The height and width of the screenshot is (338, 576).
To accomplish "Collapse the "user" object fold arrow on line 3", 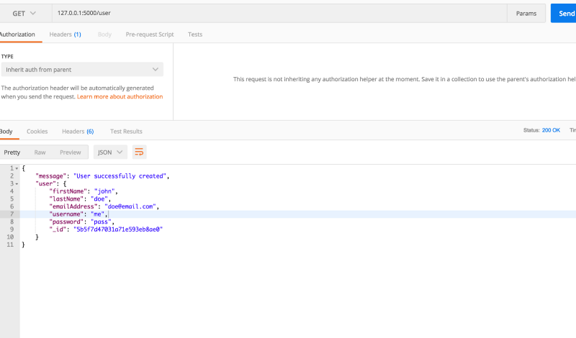I will pos(17,184).
